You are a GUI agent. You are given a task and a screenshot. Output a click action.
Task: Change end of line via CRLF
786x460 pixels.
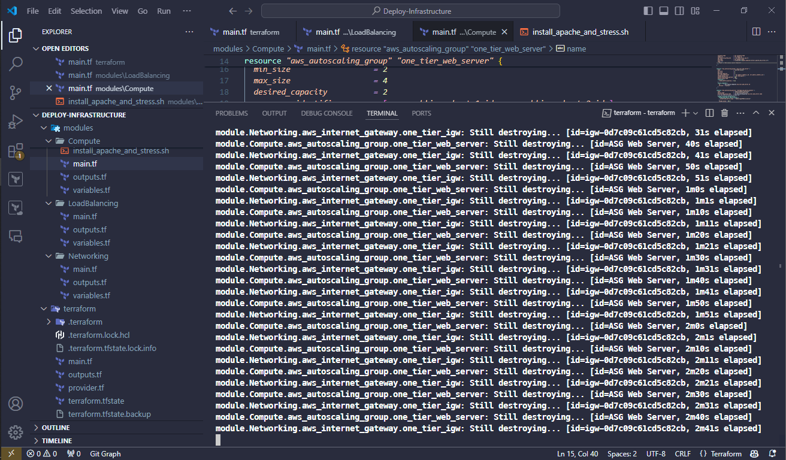(684, 454)
